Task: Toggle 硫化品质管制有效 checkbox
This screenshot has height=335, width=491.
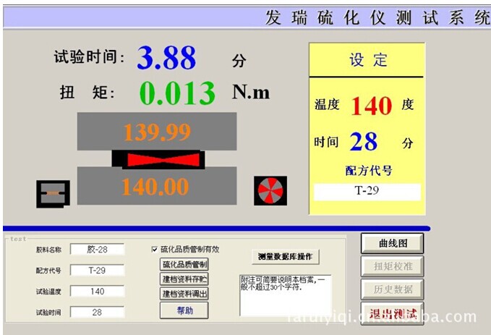Action: click(x=154, y=250)
